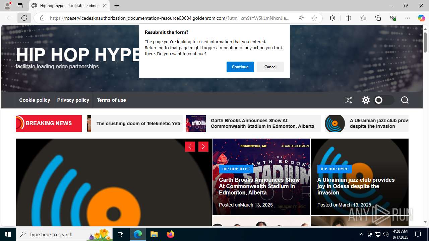Open Task View on the taskbar

click(121, 234)
